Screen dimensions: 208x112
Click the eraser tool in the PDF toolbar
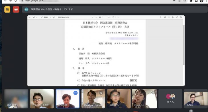click(54, 17)
